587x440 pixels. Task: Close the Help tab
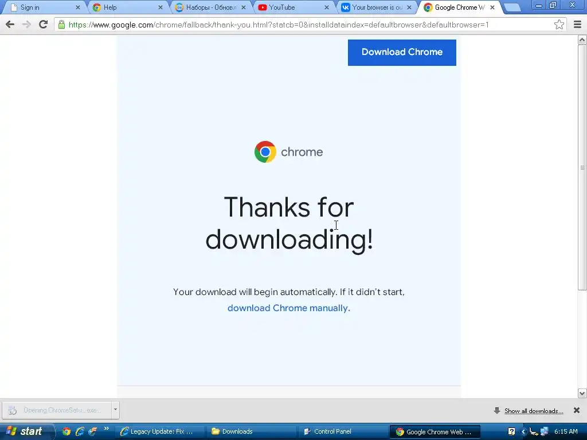(x=161, y=7)
